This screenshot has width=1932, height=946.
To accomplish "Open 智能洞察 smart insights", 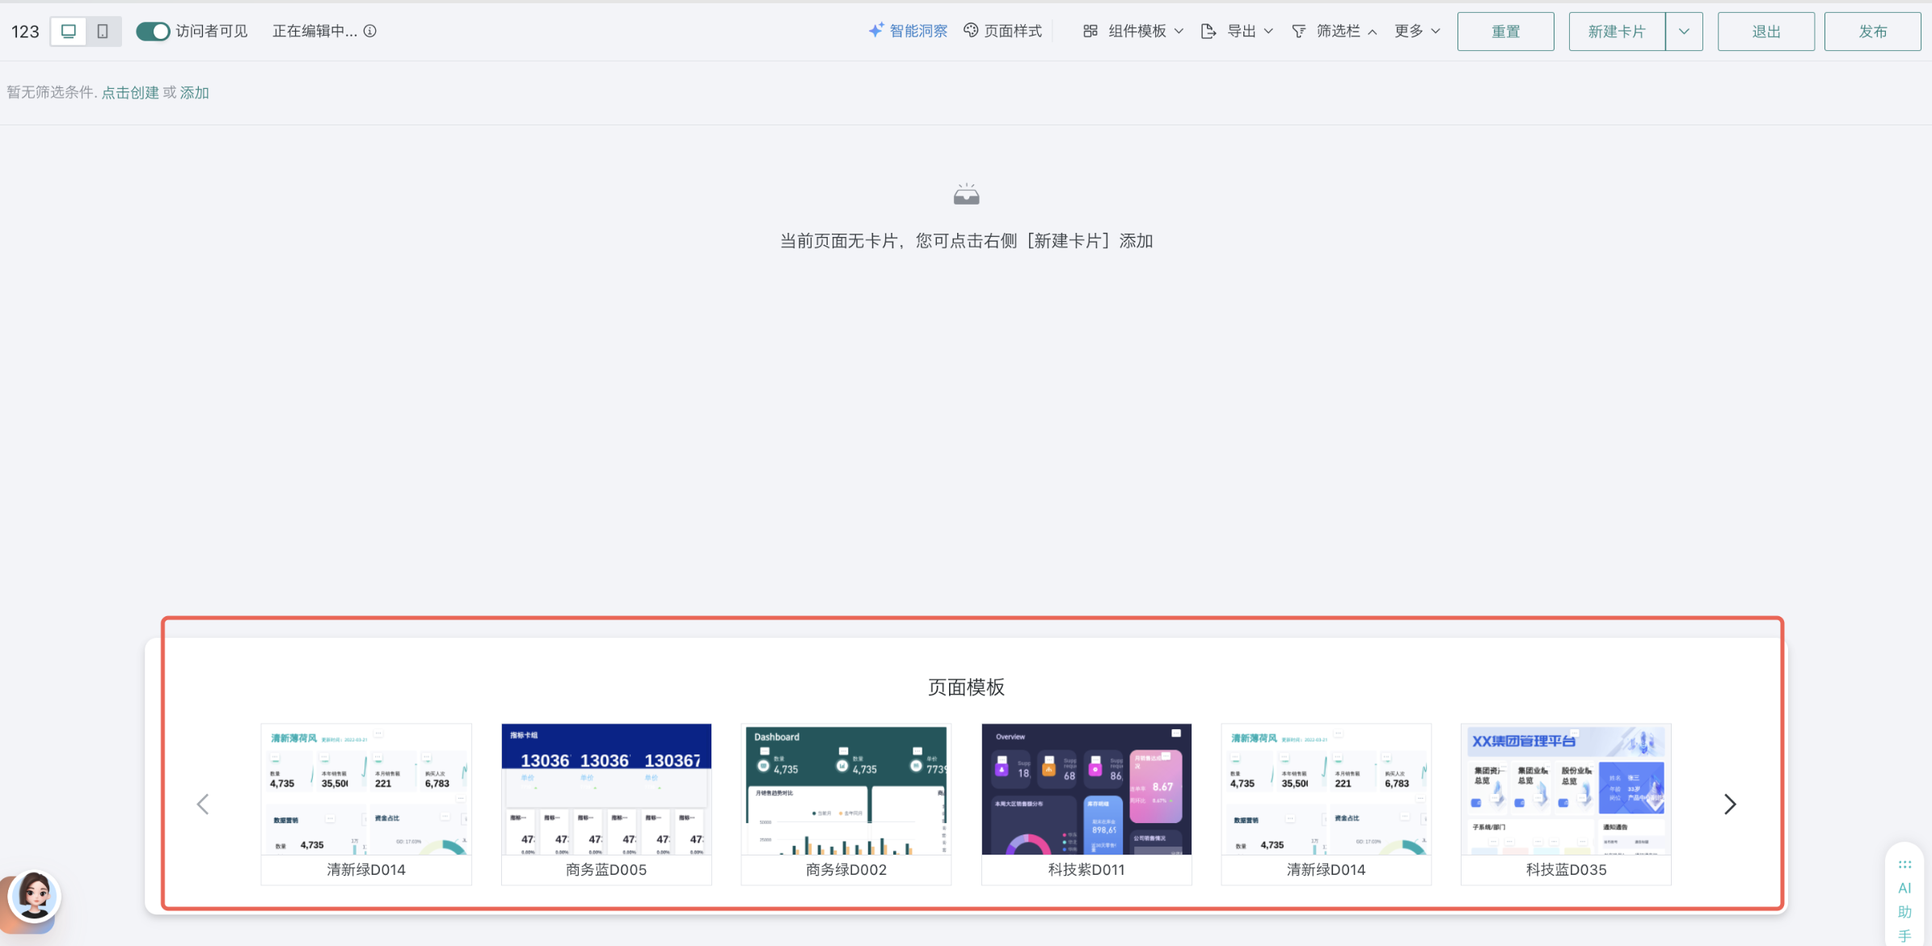I will 908,31.
